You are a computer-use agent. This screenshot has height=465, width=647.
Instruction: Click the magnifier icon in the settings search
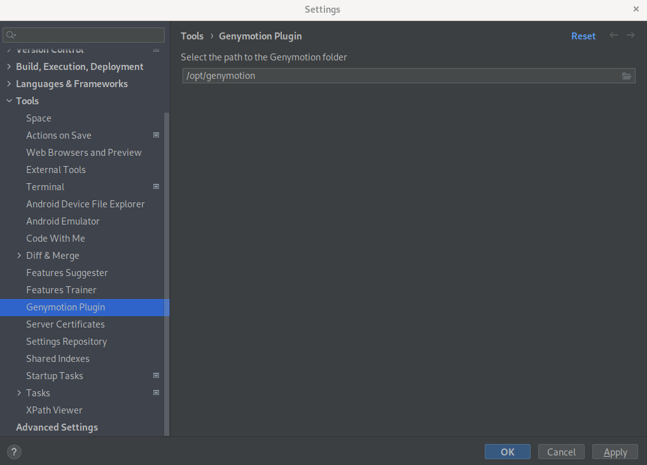click(11, 34)
